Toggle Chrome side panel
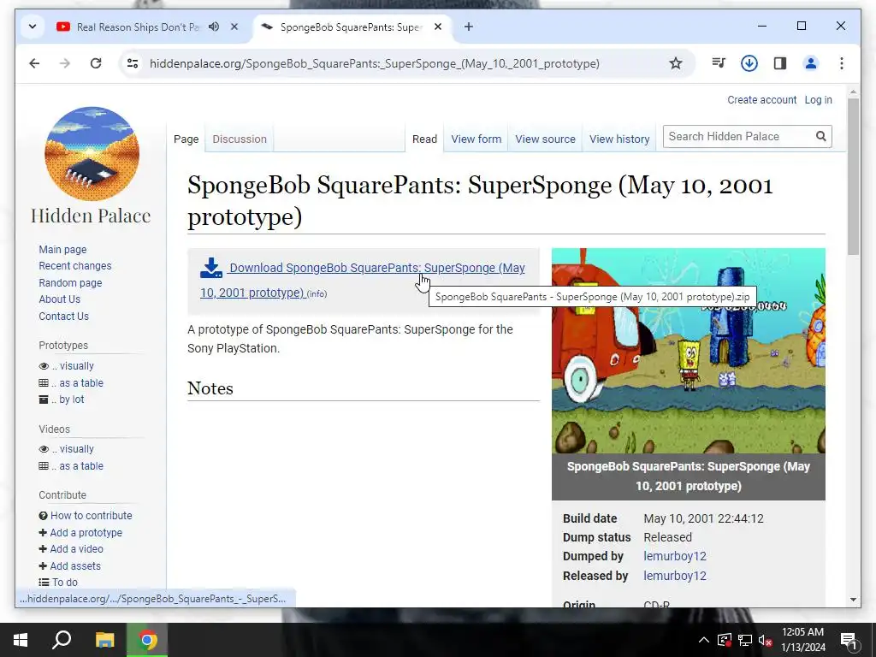The image size is (876, 657). [780, 63]
